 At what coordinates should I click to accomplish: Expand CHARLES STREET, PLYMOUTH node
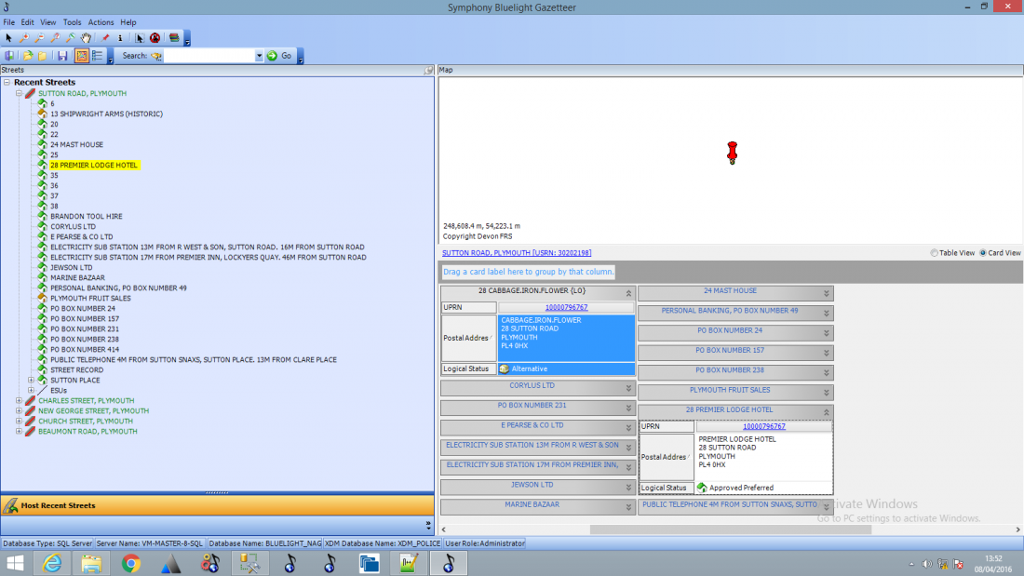click(19, 401)
